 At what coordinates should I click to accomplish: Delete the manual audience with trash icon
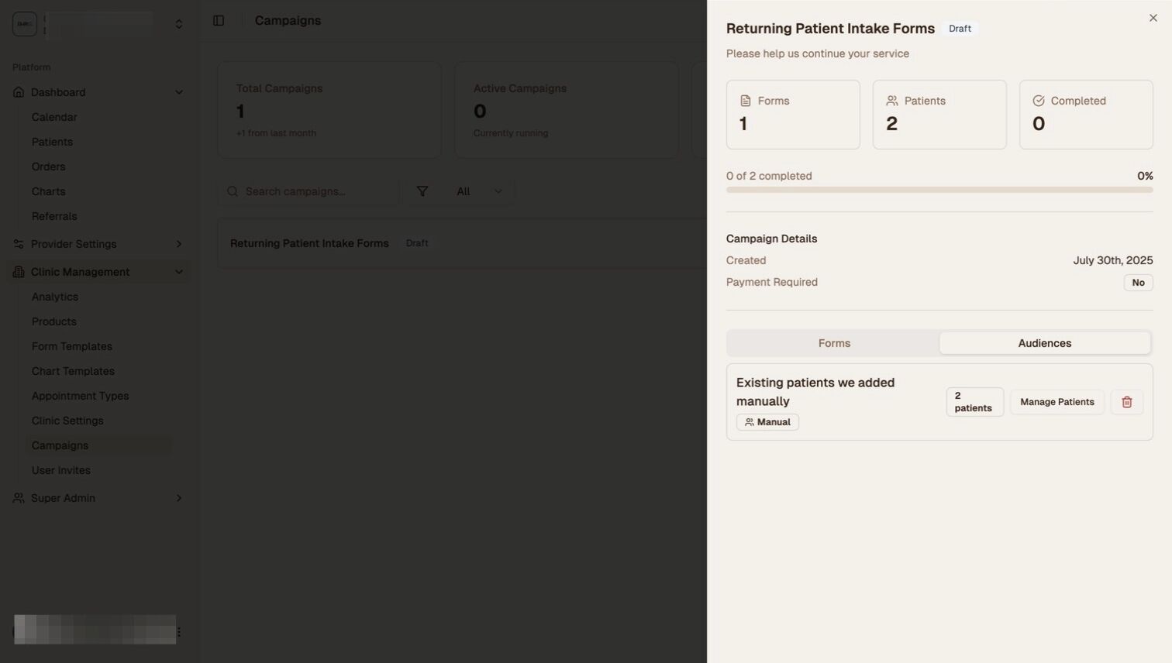tap(1126, 402)
